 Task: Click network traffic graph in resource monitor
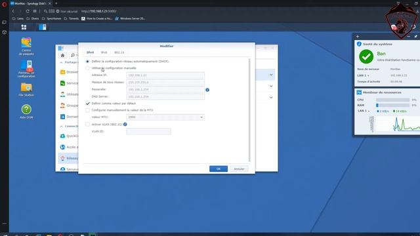coord(398,124)
